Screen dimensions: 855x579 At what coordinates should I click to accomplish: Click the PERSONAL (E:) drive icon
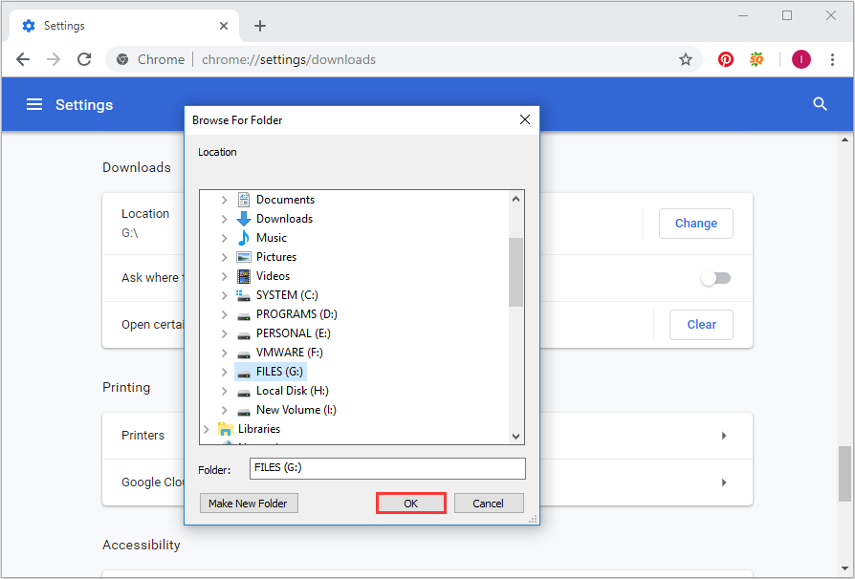pyautogui.click(x=244, y=334)
